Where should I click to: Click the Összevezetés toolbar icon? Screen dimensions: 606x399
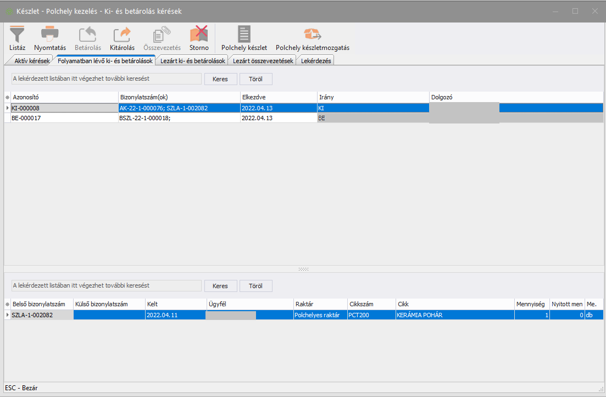(x=162, y=34)
